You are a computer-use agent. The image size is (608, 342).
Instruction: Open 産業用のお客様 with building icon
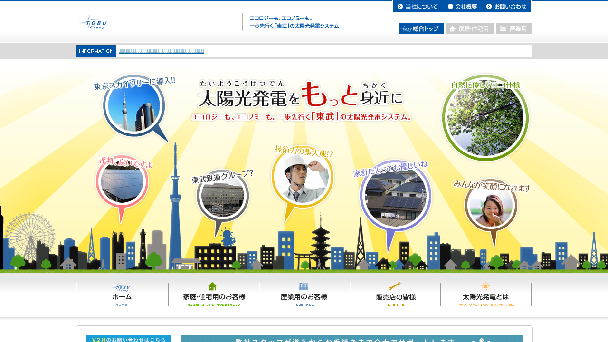[304, 294]
